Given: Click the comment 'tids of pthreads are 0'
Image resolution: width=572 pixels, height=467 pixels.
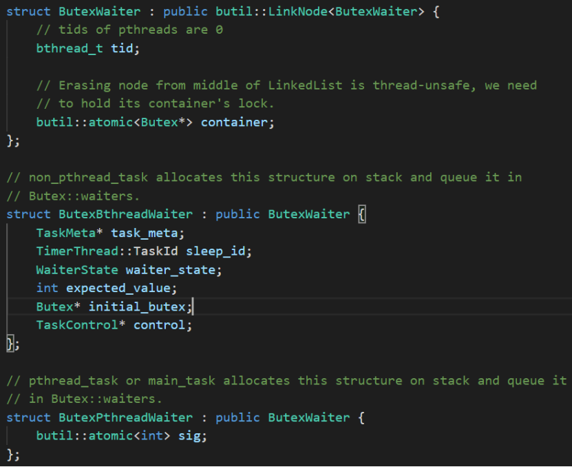Looking at the screenshot, I should coord(129,30).
